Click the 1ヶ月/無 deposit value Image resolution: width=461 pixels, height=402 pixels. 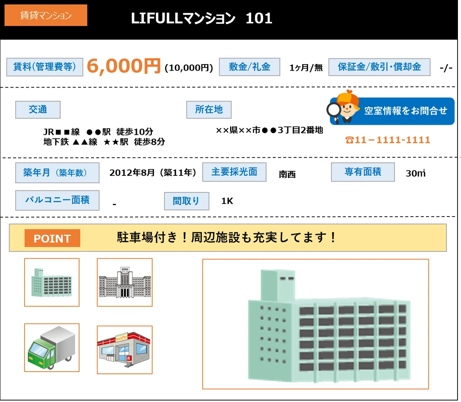(x=306, y=68)
